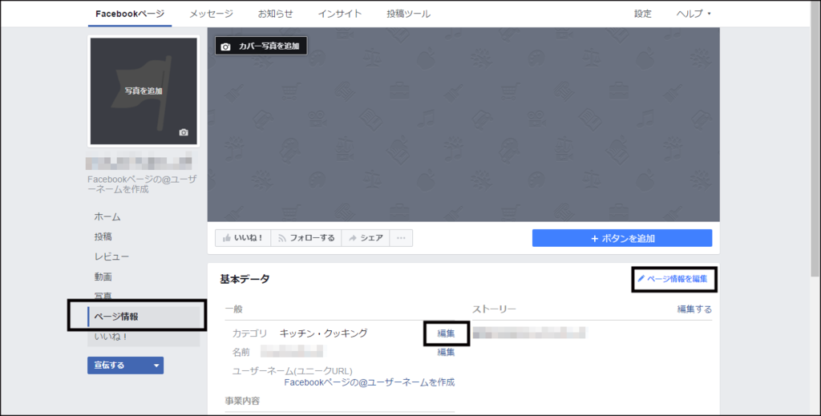Click the いいね! button under cover photo
The width and height of the screenshot is (821, 416).
pyautogui.click(x=243, y=238)
